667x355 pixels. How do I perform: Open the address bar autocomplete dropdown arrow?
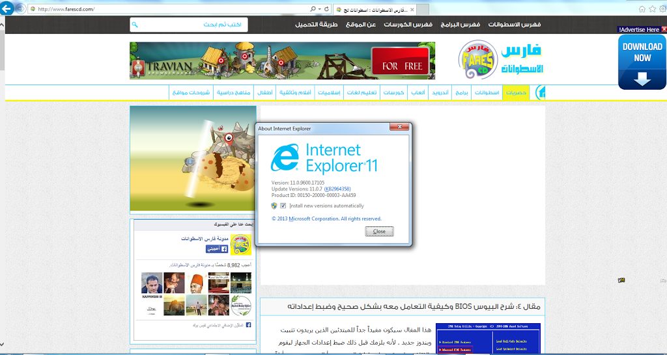(319, 9)
